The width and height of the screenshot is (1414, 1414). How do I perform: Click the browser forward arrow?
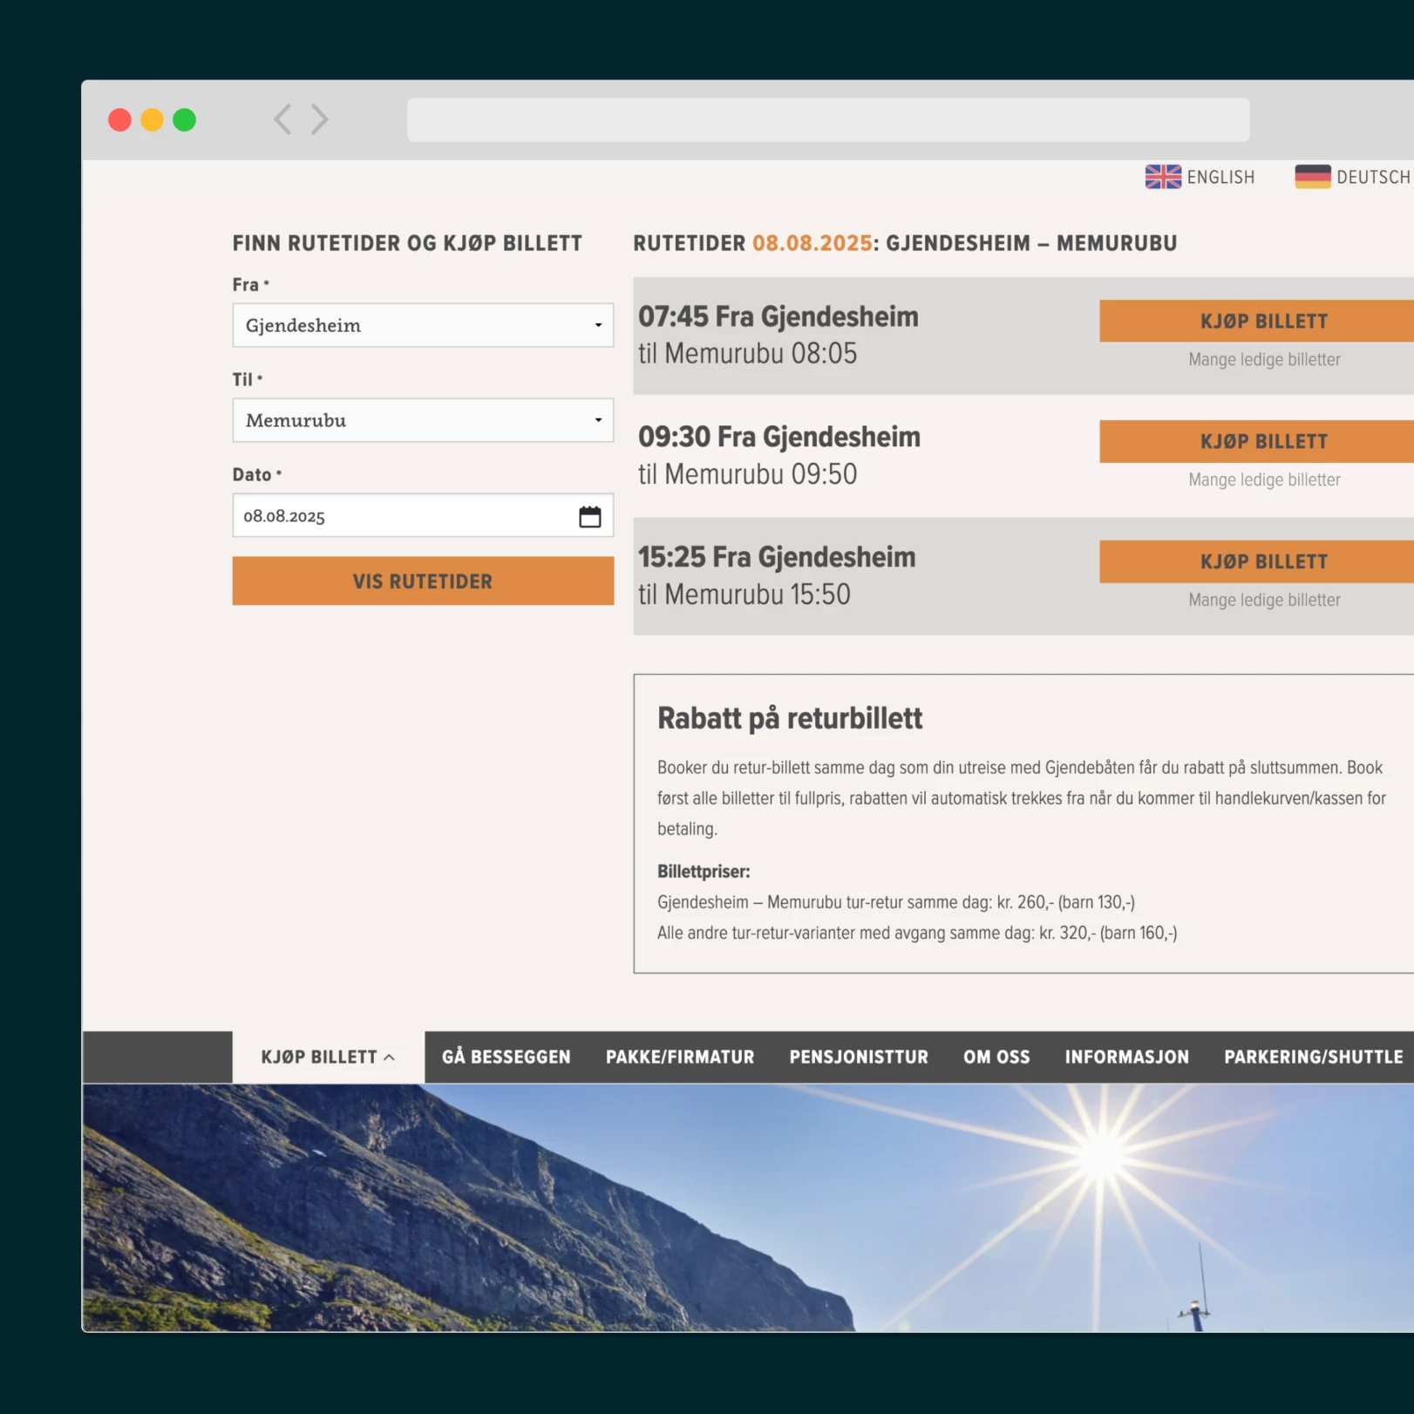(x=320, y=119)
